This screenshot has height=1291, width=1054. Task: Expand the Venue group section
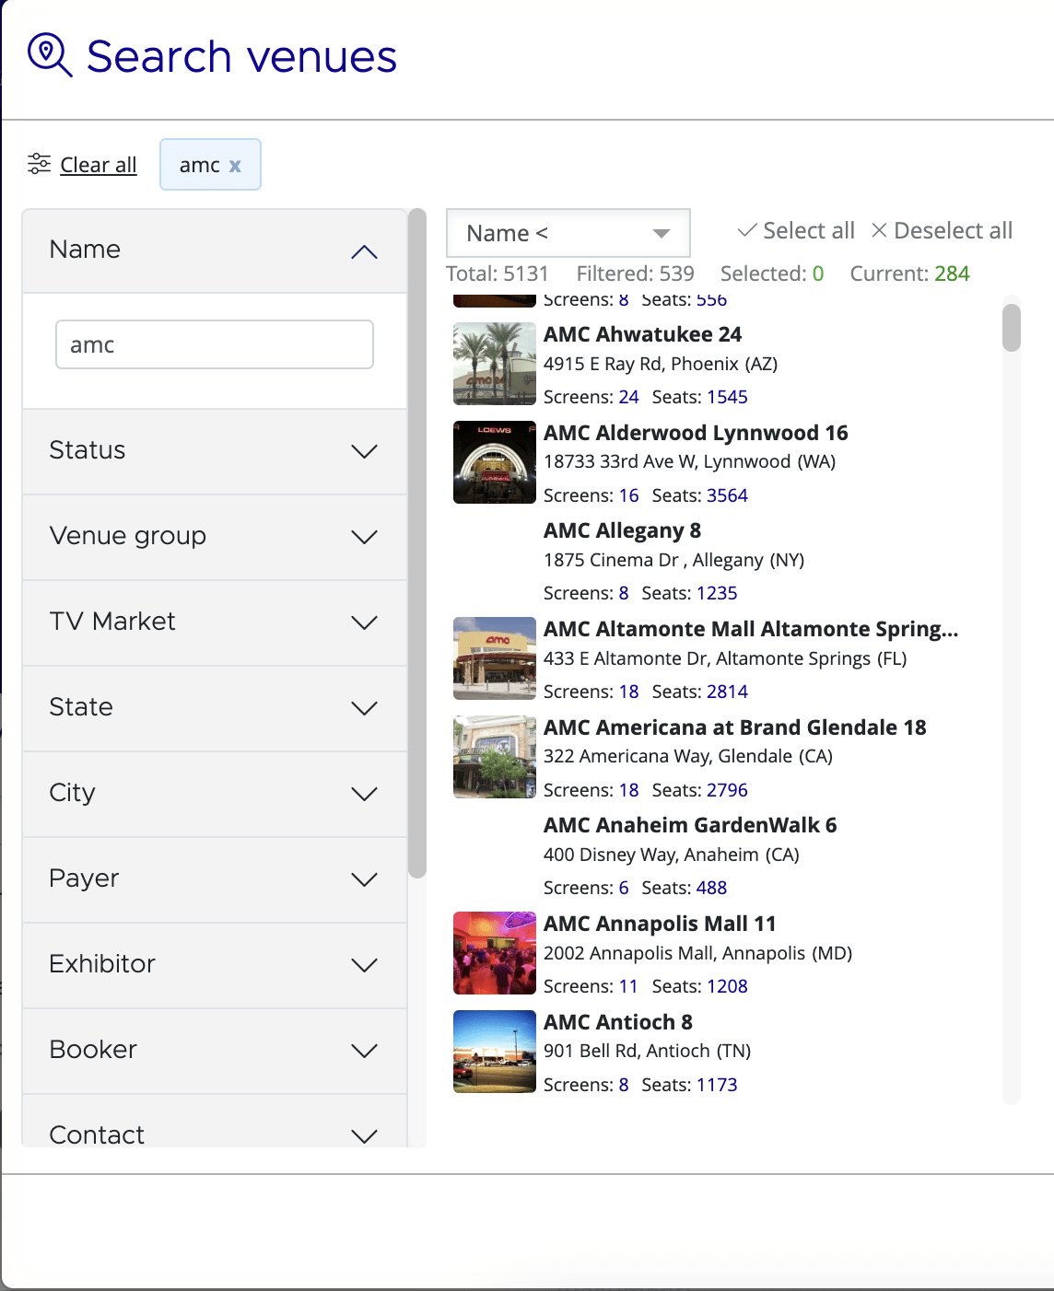365,536
